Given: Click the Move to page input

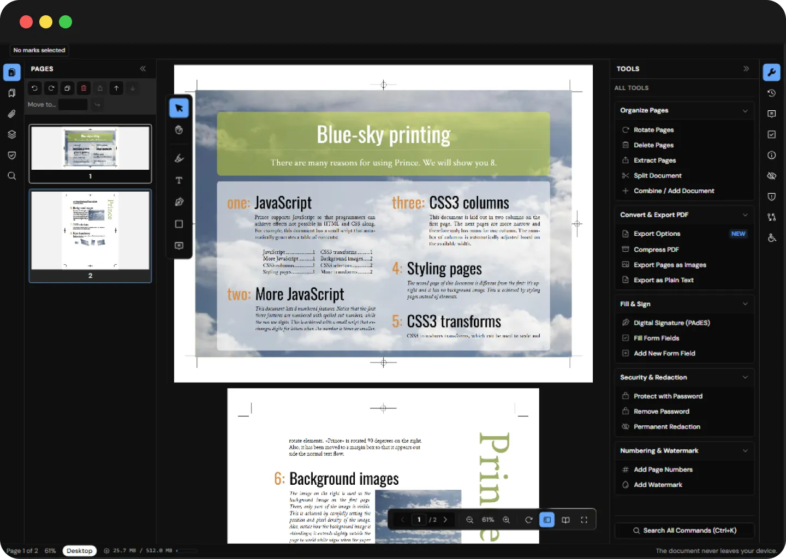Looking at the screenshot, I should click(x=73, y=105).
